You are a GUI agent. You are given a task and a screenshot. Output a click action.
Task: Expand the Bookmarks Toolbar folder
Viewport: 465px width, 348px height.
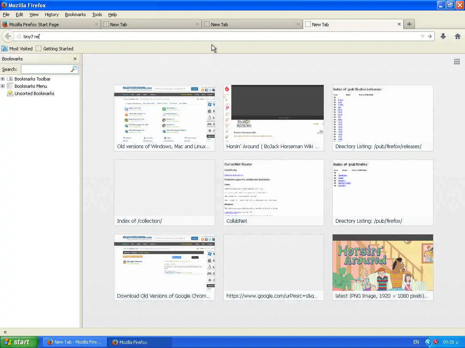(x=3, y=79)
